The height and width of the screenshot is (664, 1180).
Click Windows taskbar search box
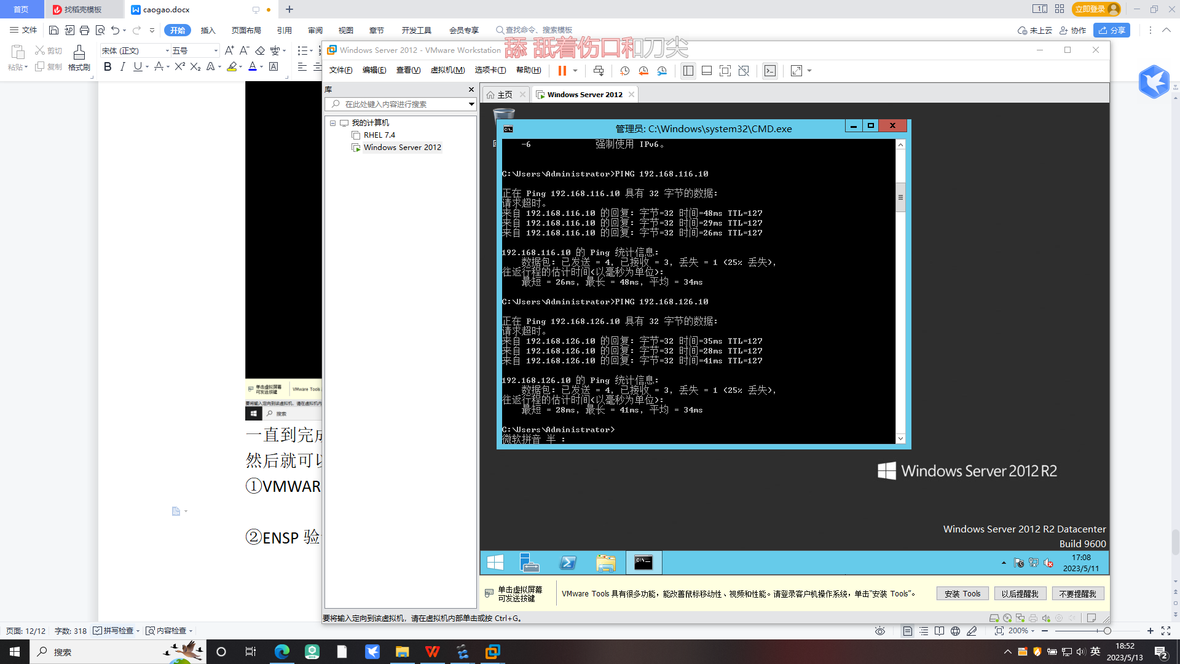(x=117, y=652)
